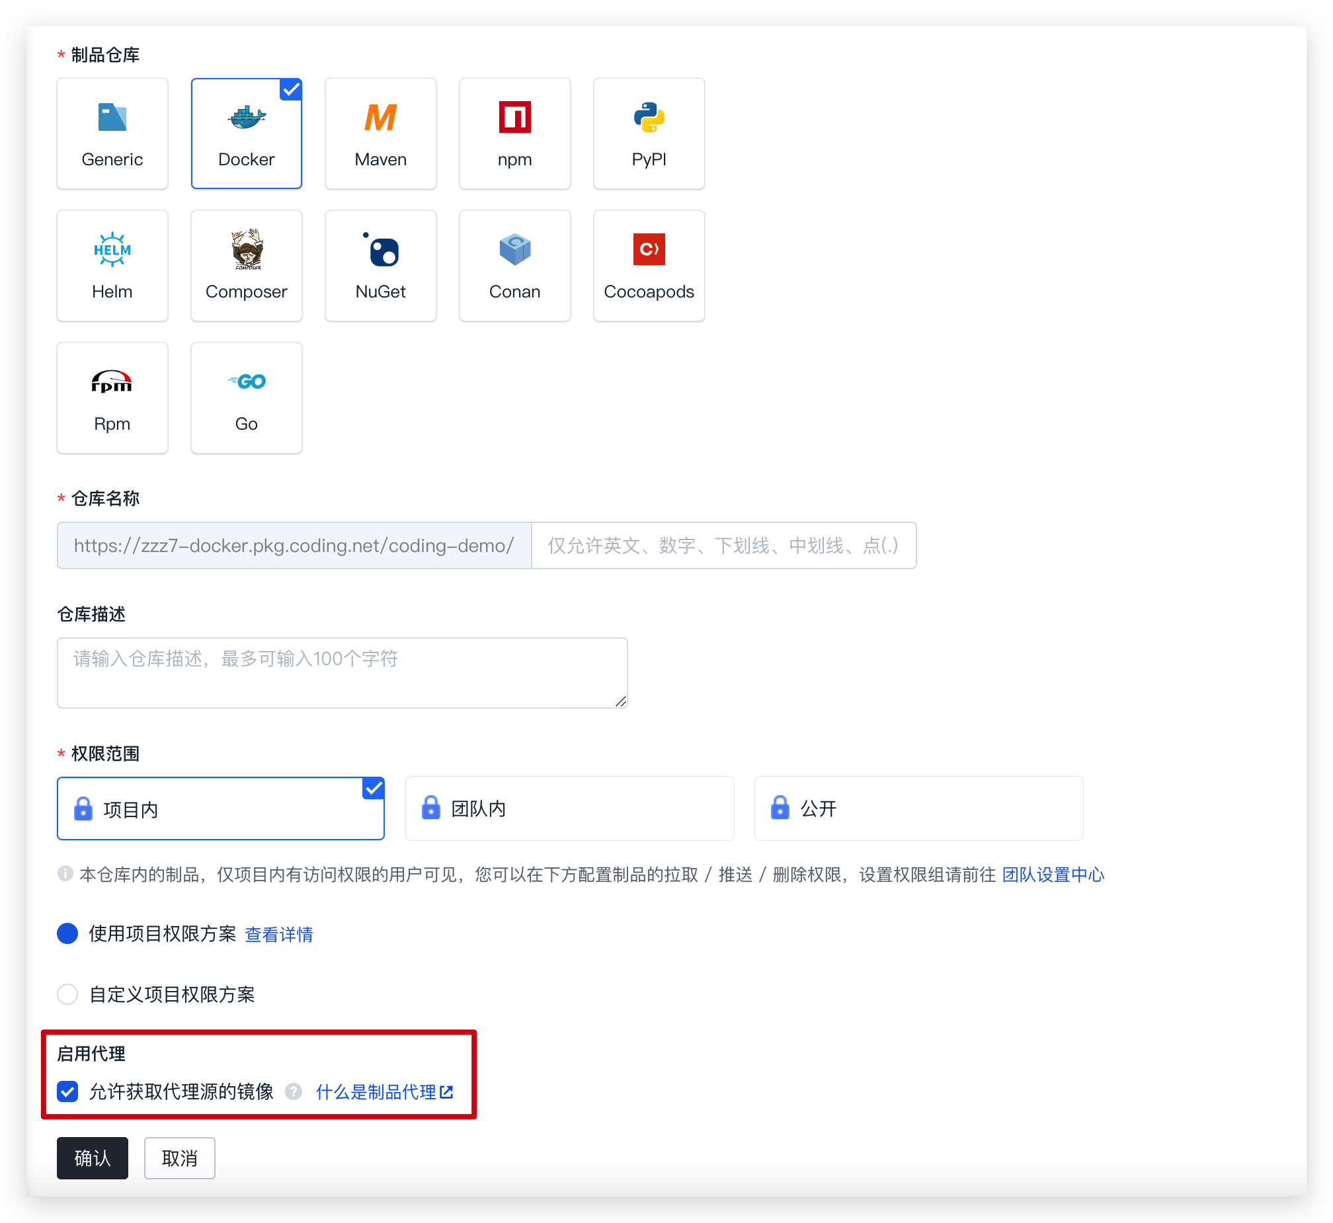The image size is (1333, 1223).
Task: Pick the Helm repository type
Action: coord(112,265)
